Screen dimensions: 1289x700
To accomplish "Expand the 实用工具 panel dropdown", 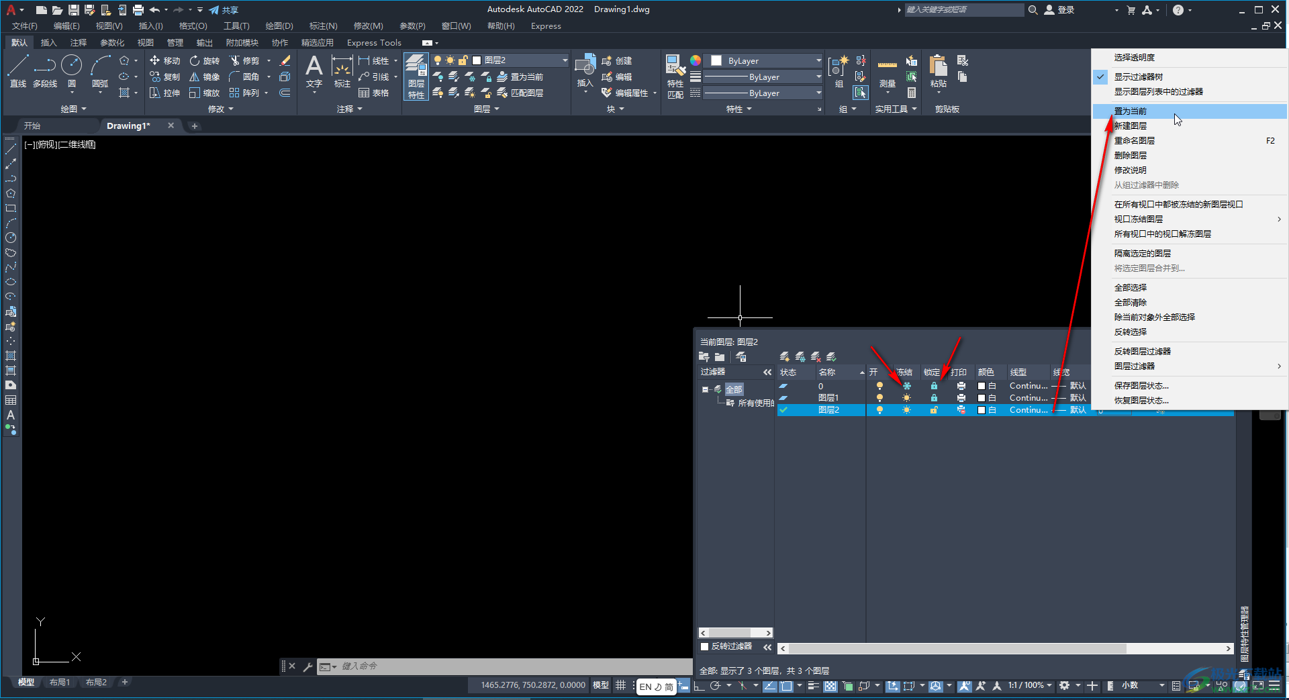I will click(x=896, y=109).
